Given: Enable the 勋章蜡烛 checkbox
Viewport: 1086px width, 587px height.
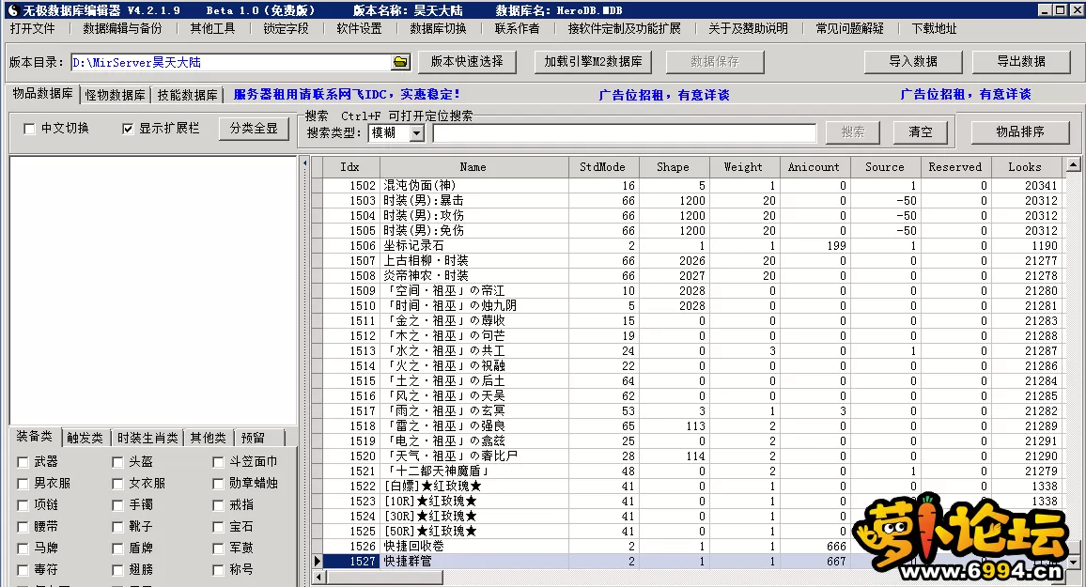Looking at the screenshot, I should (218, 484).
